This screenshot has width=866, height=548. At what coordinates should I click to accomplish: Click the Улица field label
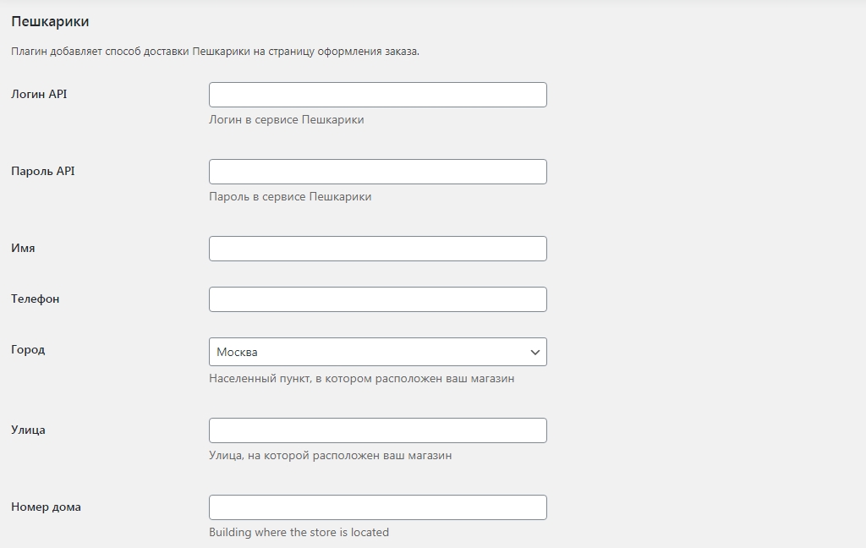pos(28,430)
